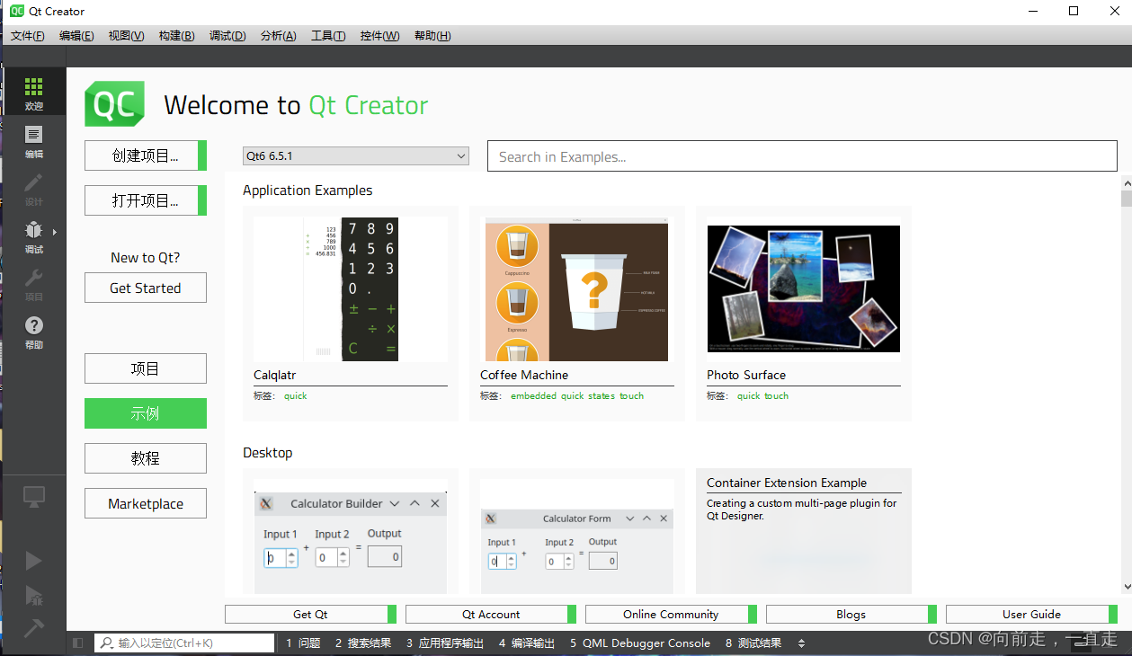Image resolution: width=1132 pixels, height=656 pixels.
Task: Toggle the left sidebar icon in status bar
Action: tap(78, 643)
